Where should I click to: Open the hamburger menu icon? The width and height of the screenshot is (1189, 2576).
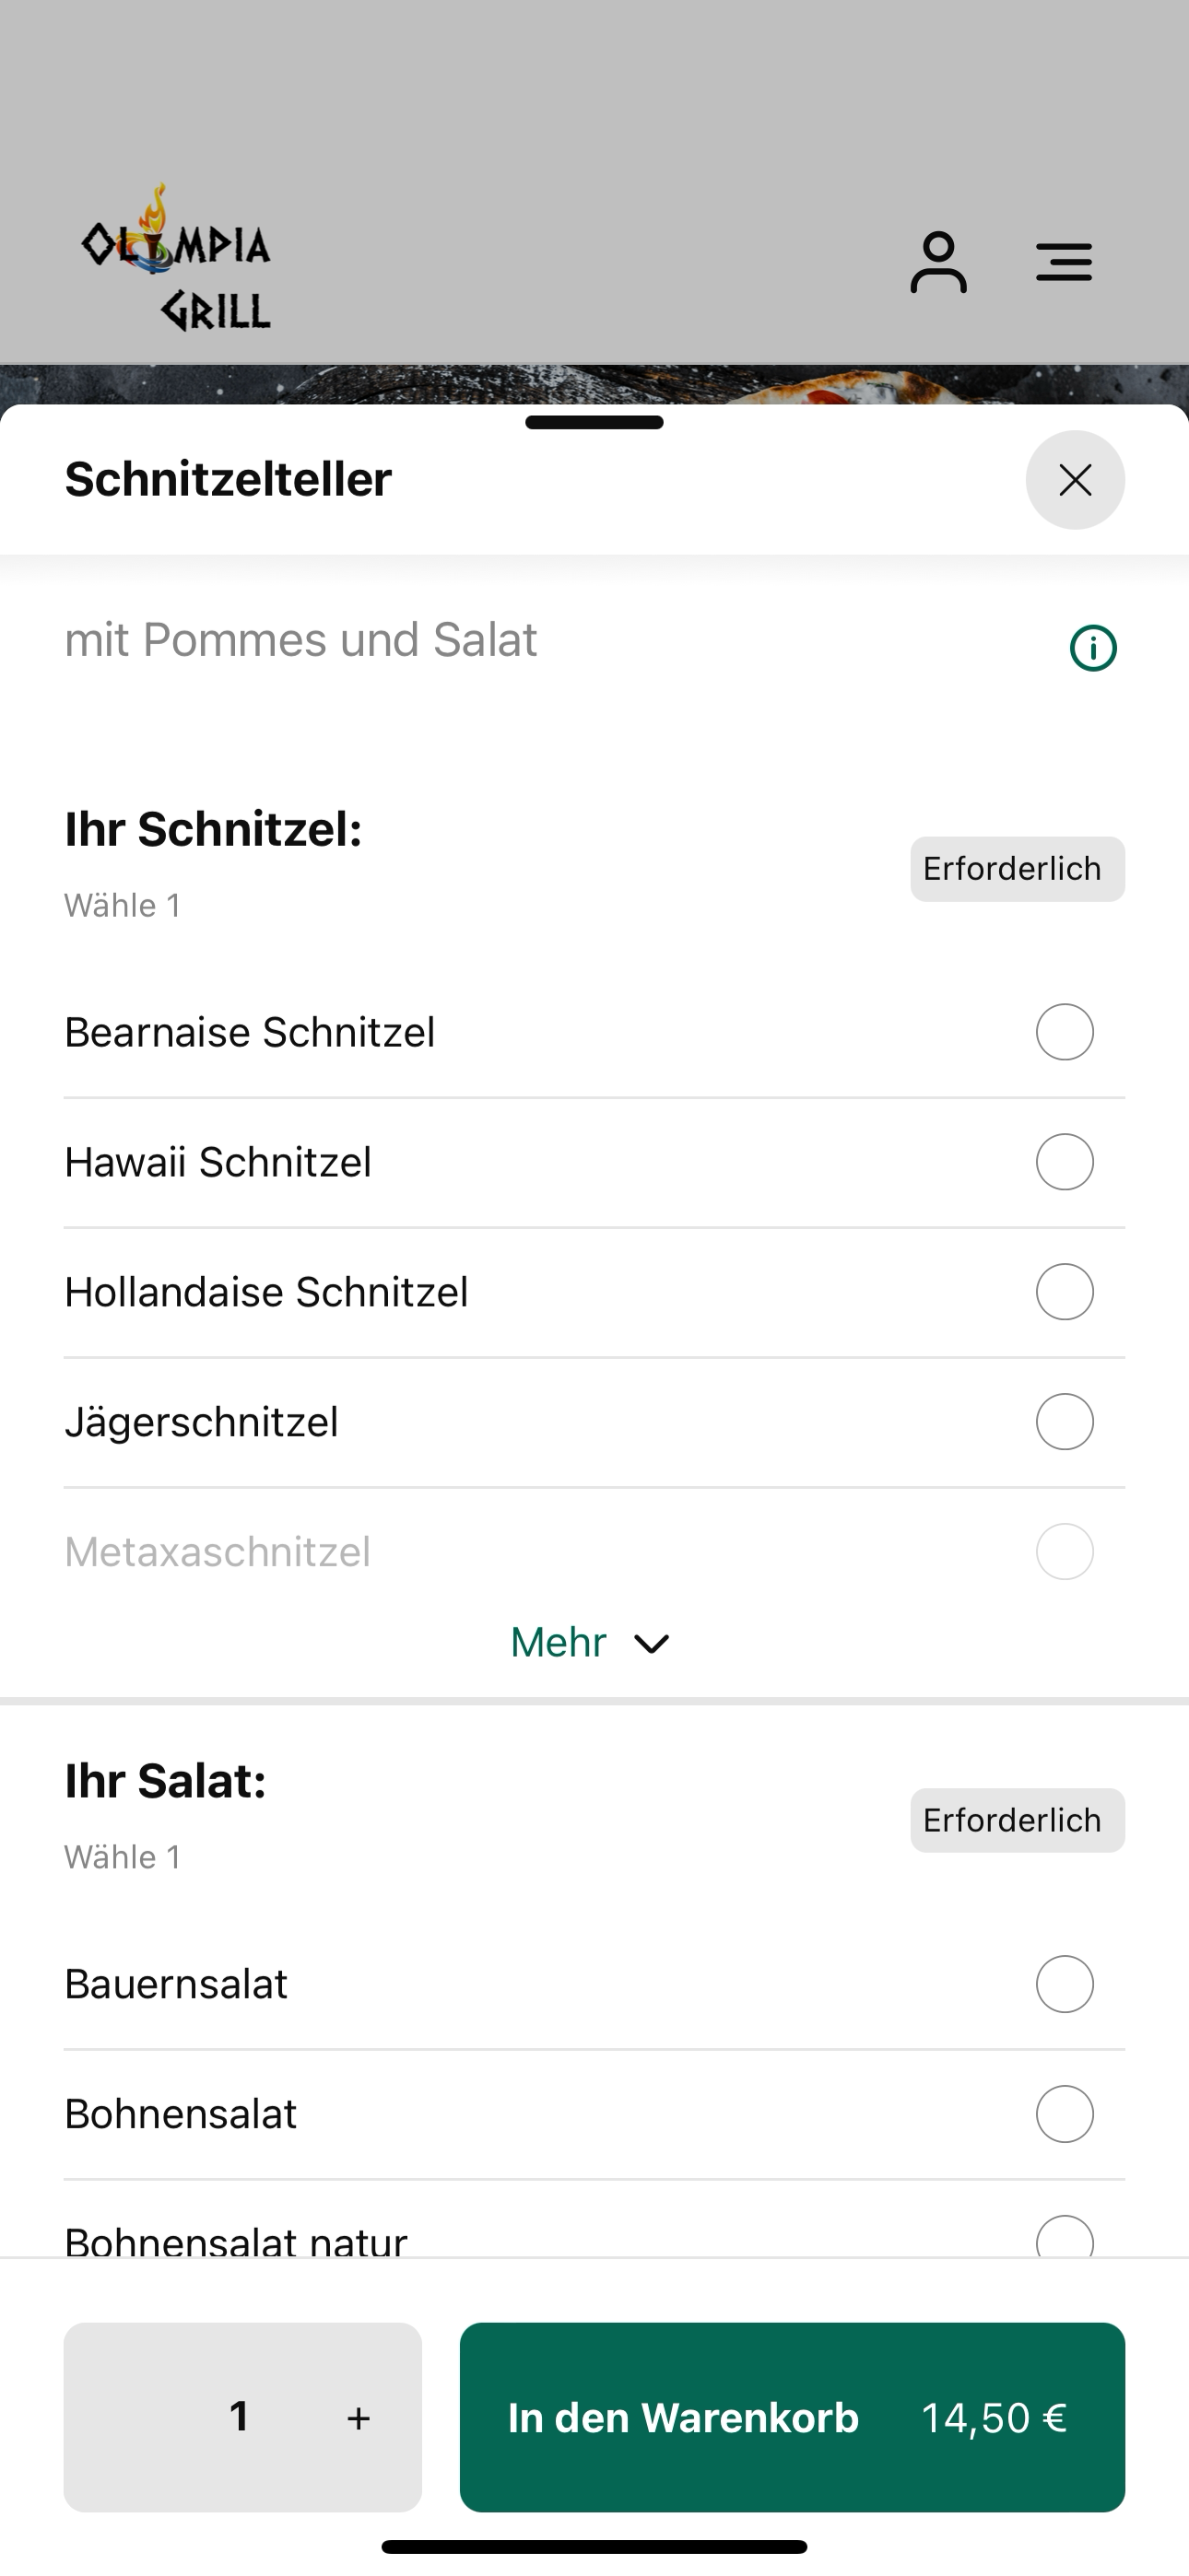pos(1063,262)
